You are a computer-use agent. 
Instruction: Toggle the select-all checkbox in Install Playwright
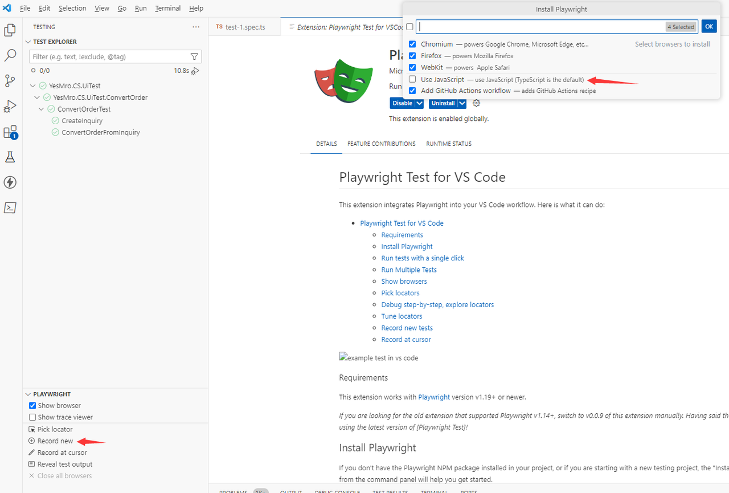pyautogui.click(x=409, y=27)
